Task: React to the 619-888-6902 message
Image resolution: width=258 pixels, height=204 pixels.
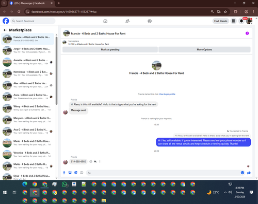Action: click(x=91, y=161)
